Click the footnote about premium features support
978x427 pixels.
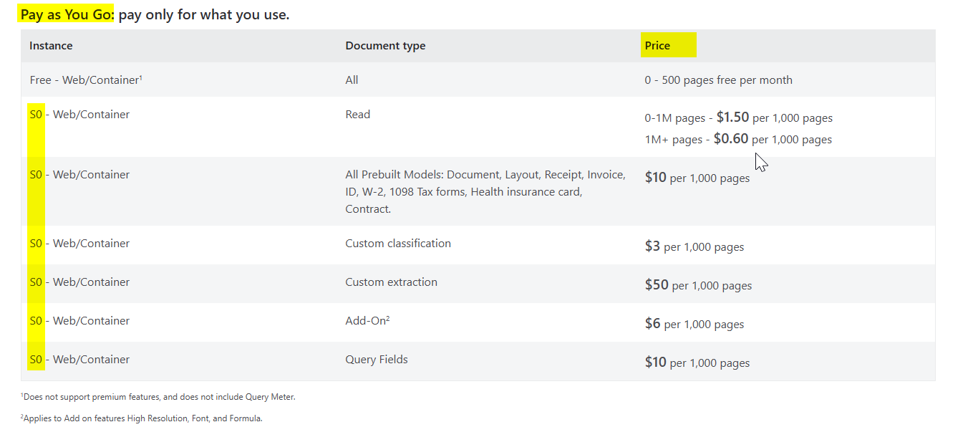[158, 397]
